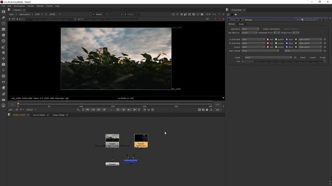Screen dimensions: 332x186
Task: Click the viewer refresh icon
Action: pyautogui.click(x=193, y=14)
